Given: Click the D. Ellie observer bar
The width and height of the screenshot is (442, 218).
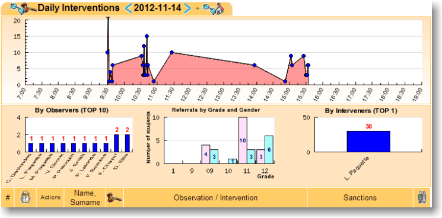Looking at the screenshot, I should tap(127, 143).
